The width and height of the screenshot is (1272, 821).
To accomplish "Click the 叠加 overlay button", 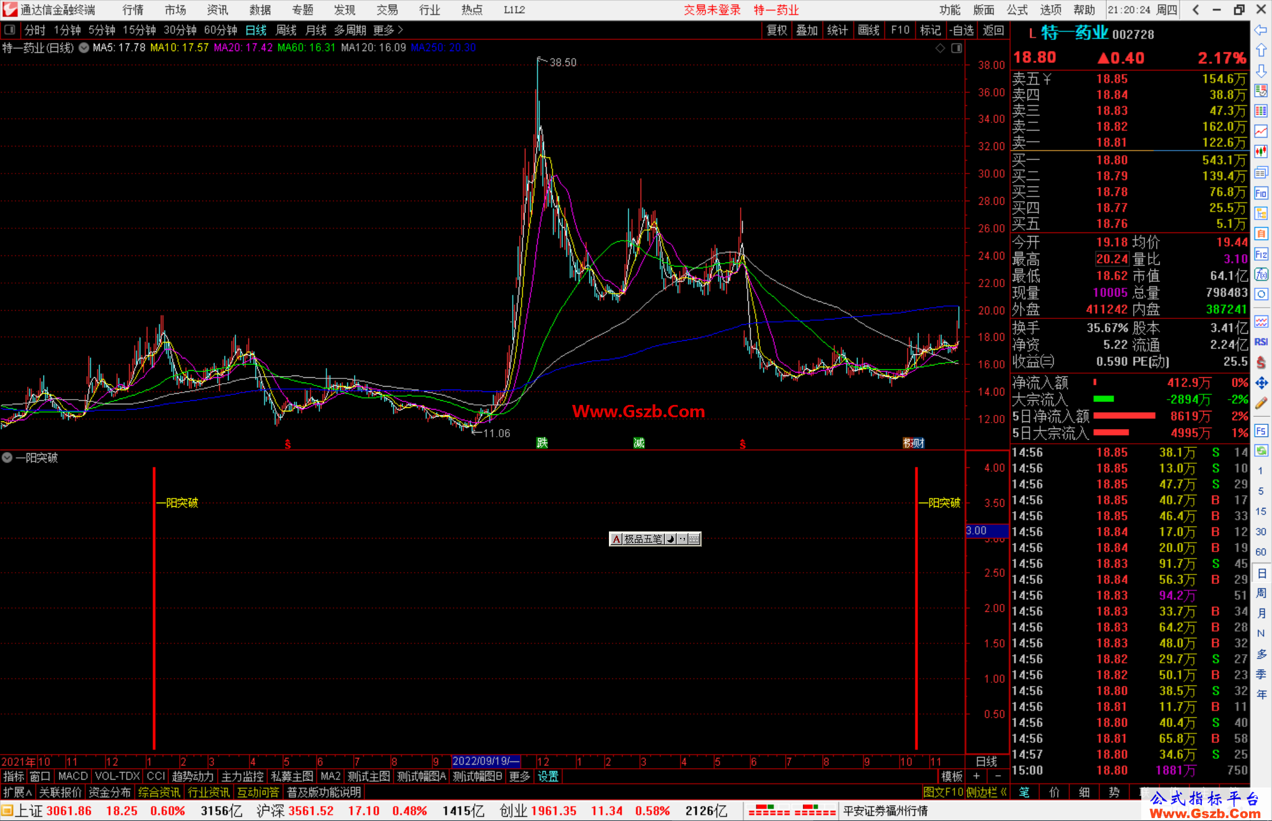I will point(807,30).
